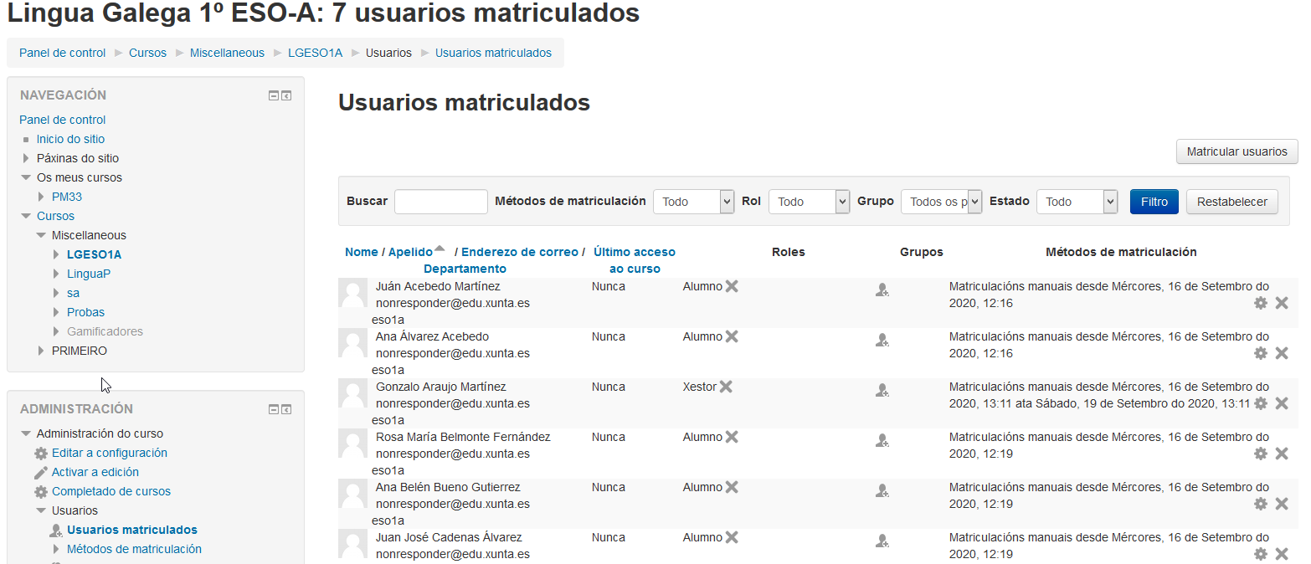Unenrol Rosa María Belmonte Fernández with X icon

click(1281, 454)
